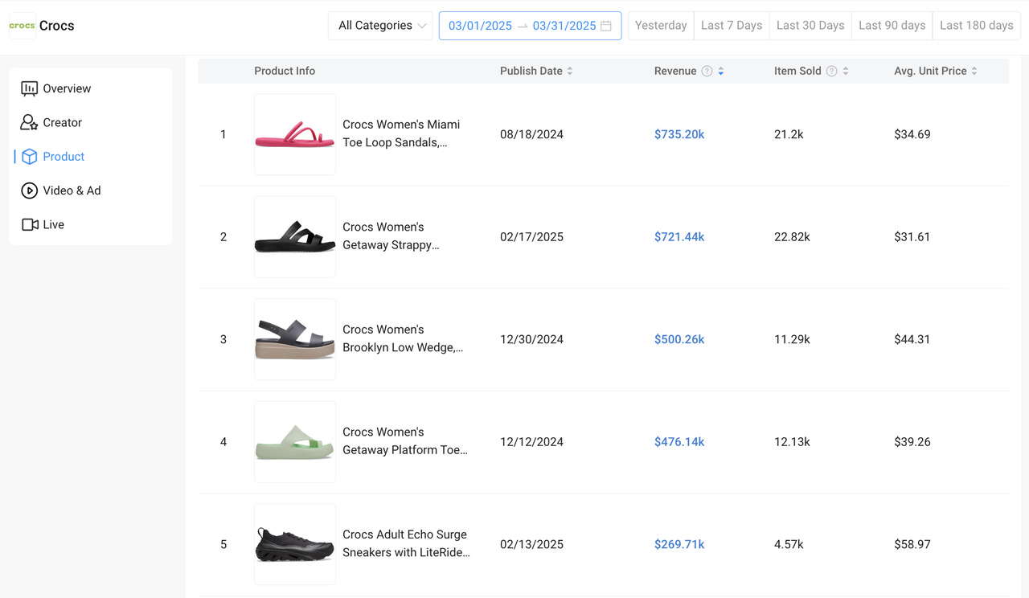Open Crocs Women's Getaway Platform Toe link
Screen dimensions: 1029x598
click(405, 441)
